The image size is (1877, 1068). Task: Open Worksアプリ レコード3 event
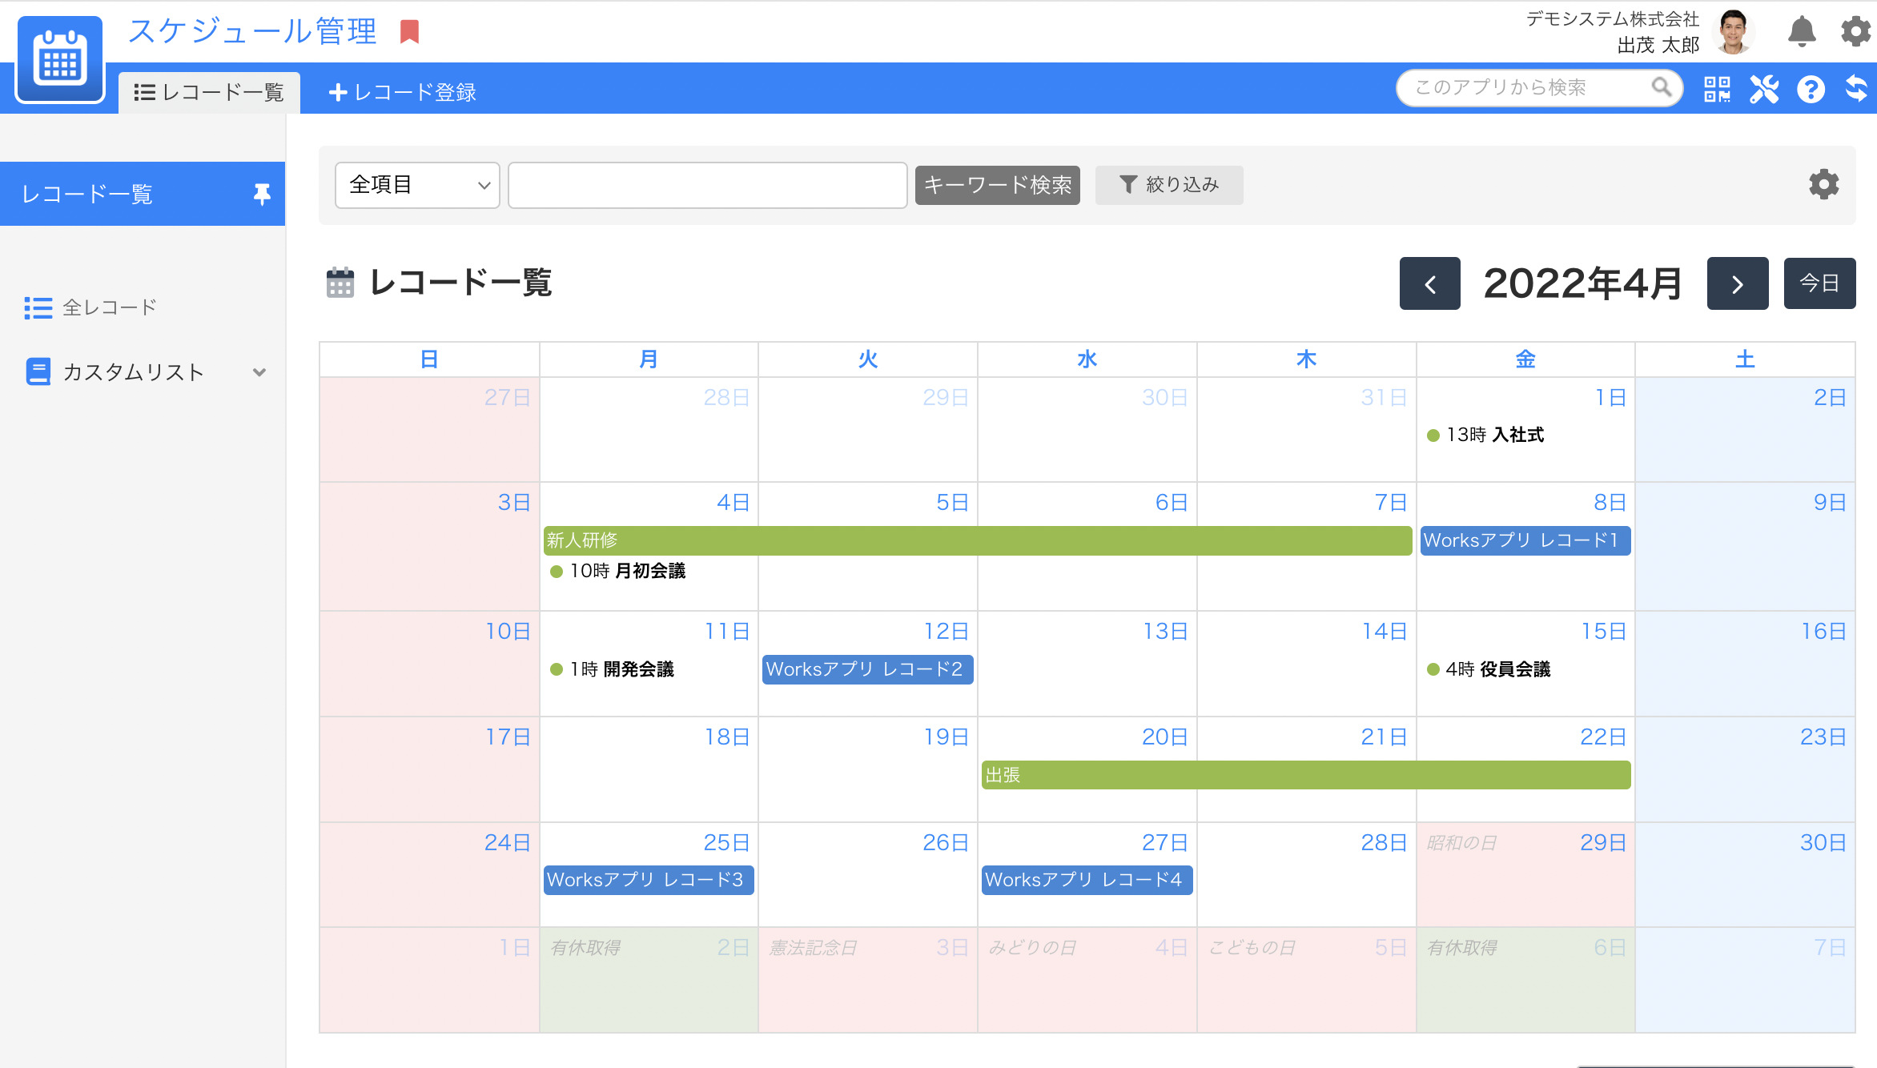tap(649, 880)
